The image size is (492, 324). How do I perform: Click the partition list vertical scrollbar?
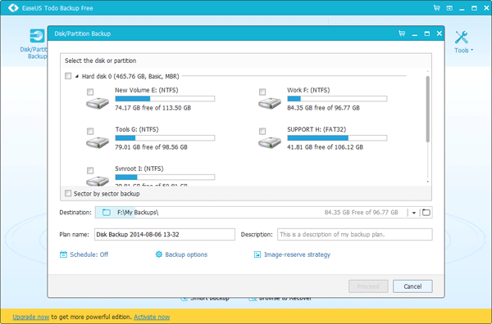[x=427, y=109]
